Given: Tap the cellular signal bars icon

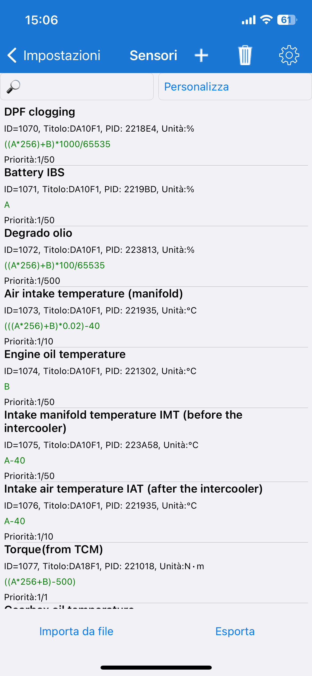Looking at the screenshot, I should coord(249,20).
